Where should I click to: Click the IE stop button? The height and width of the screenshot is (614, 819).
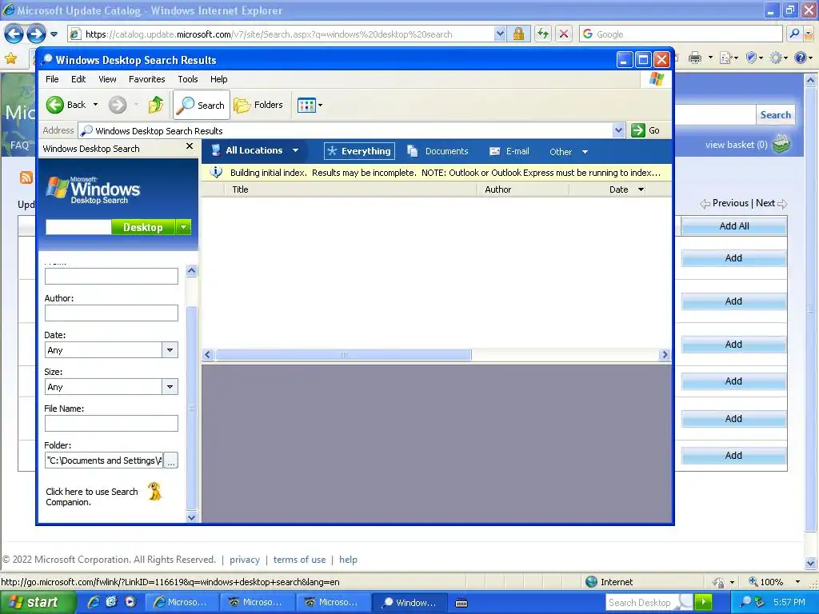pos(564,34)
